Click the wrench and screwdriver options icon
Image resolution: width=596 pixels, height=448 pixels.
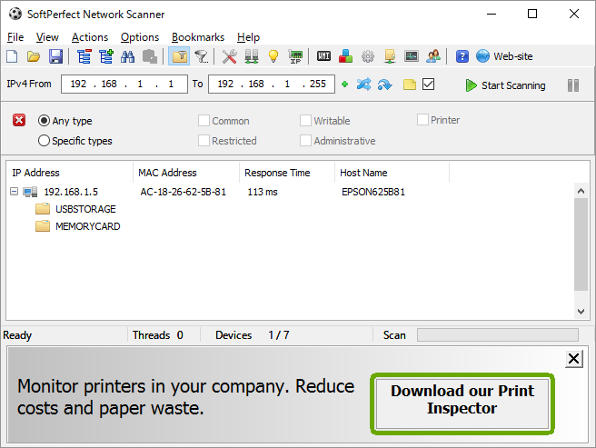coord(229,56)
